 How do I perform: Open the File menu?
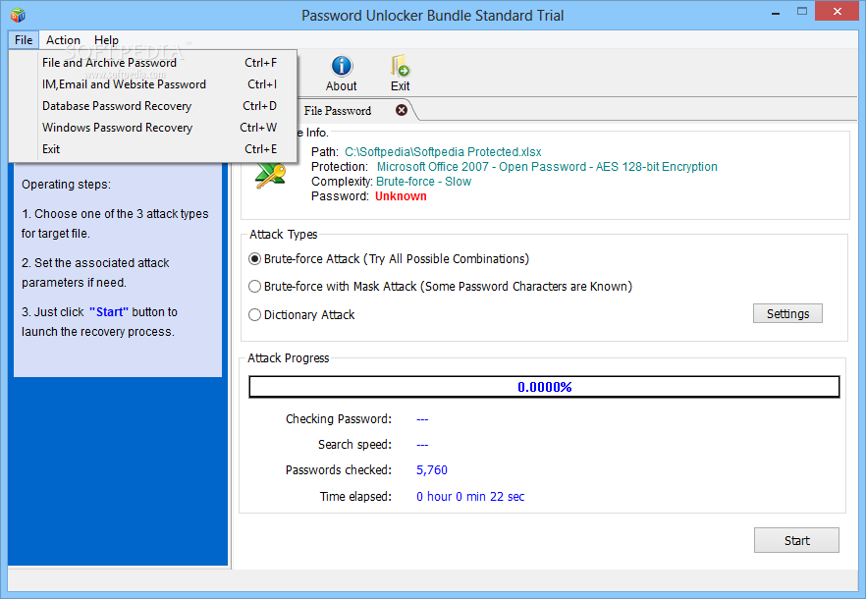tap(24, 40)
